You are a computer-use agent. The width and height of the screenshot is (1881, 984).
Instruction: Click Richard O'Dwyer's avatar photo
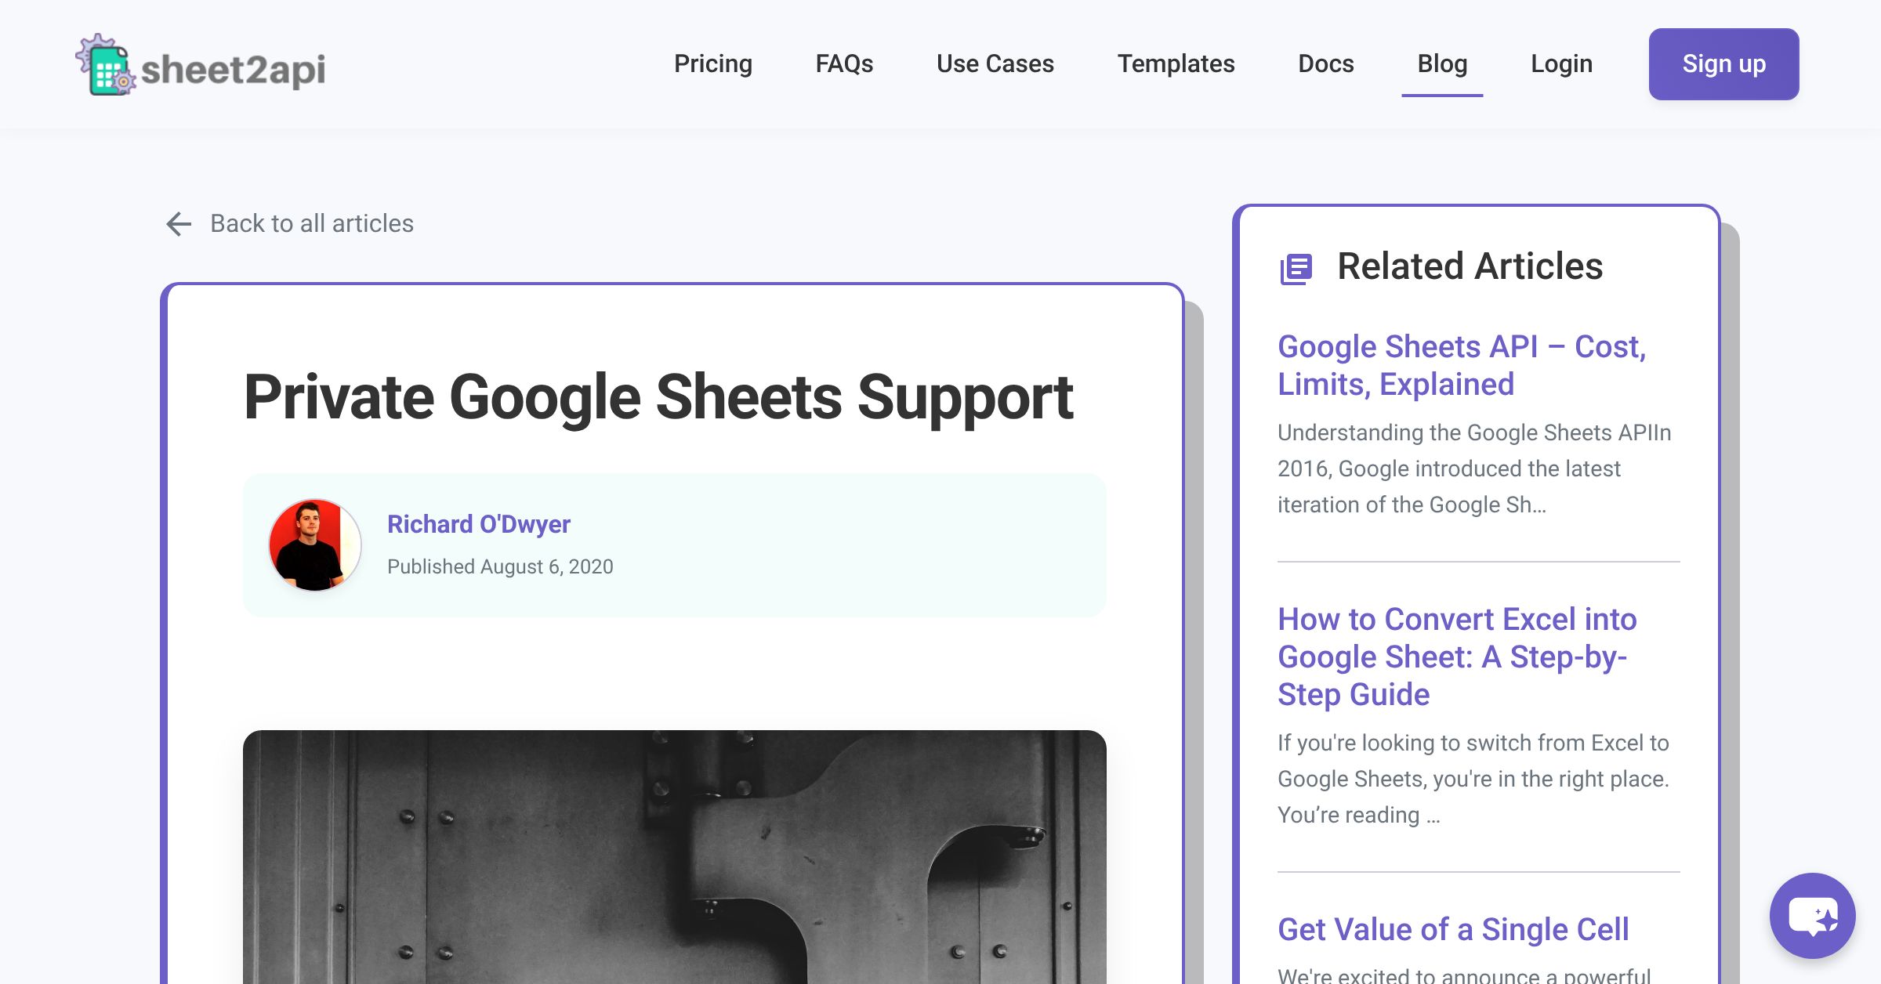314,545
